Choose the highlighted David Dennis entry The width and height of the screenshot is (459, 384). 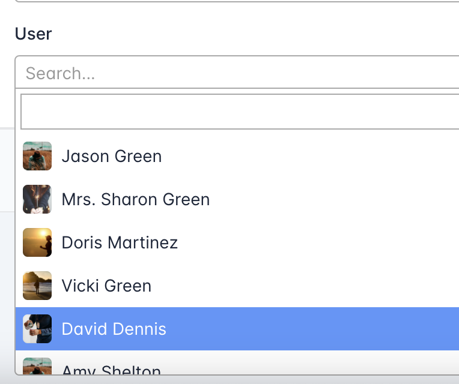pyautogui.click(x=237, y=329)
